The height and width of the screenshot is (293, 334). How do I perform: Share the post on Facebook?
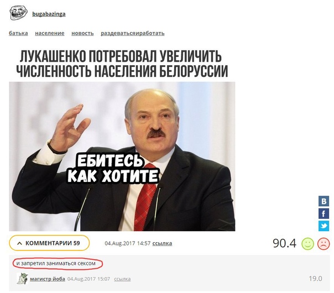click(x=324, y=213)
